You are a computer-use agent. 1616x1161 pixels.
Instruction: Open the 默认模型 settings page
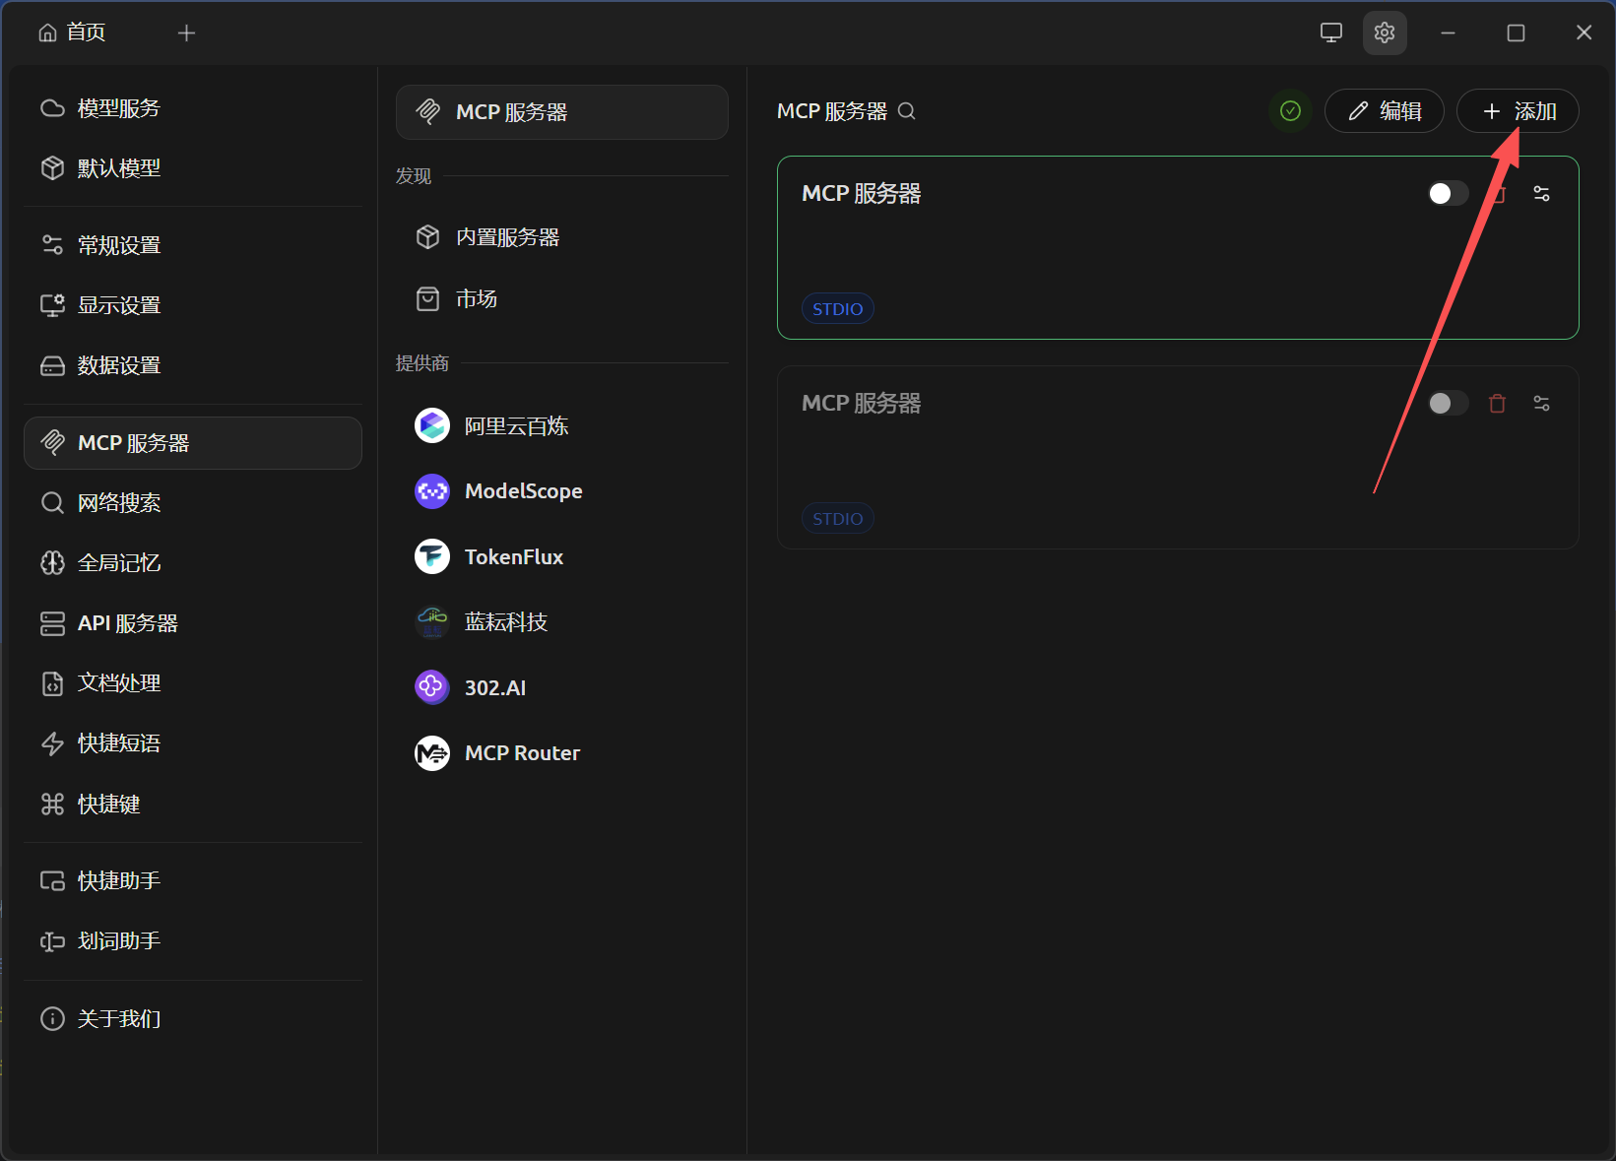point(193,168)
